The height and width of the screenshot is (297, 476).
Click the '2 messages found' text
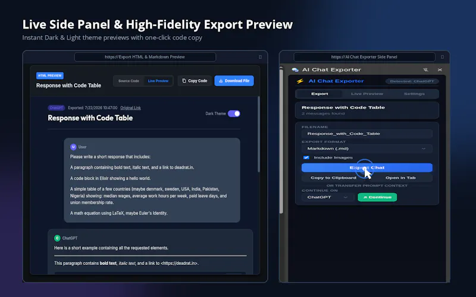(x=323, y=113)
